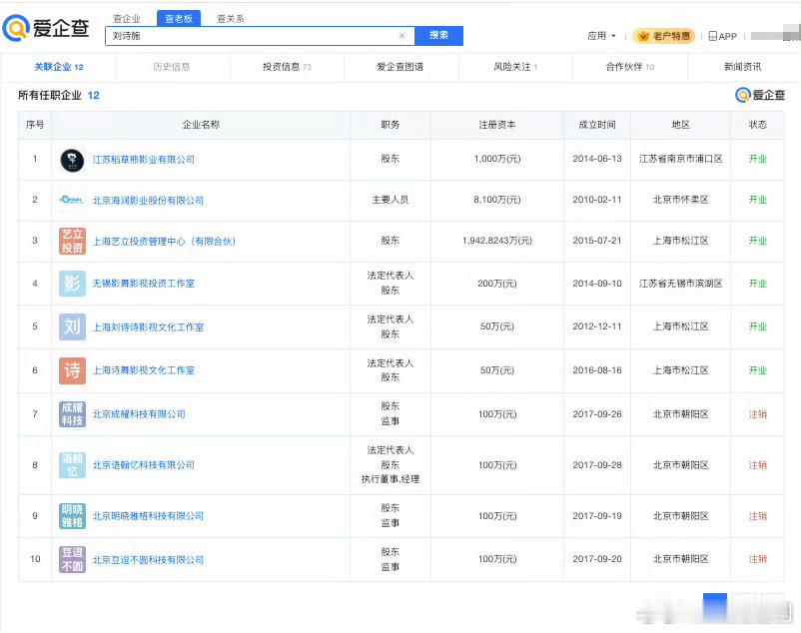This screenshot has width=801, height=633.
Task: Click the blue 搜索 search button
Action: coord(438,35)
